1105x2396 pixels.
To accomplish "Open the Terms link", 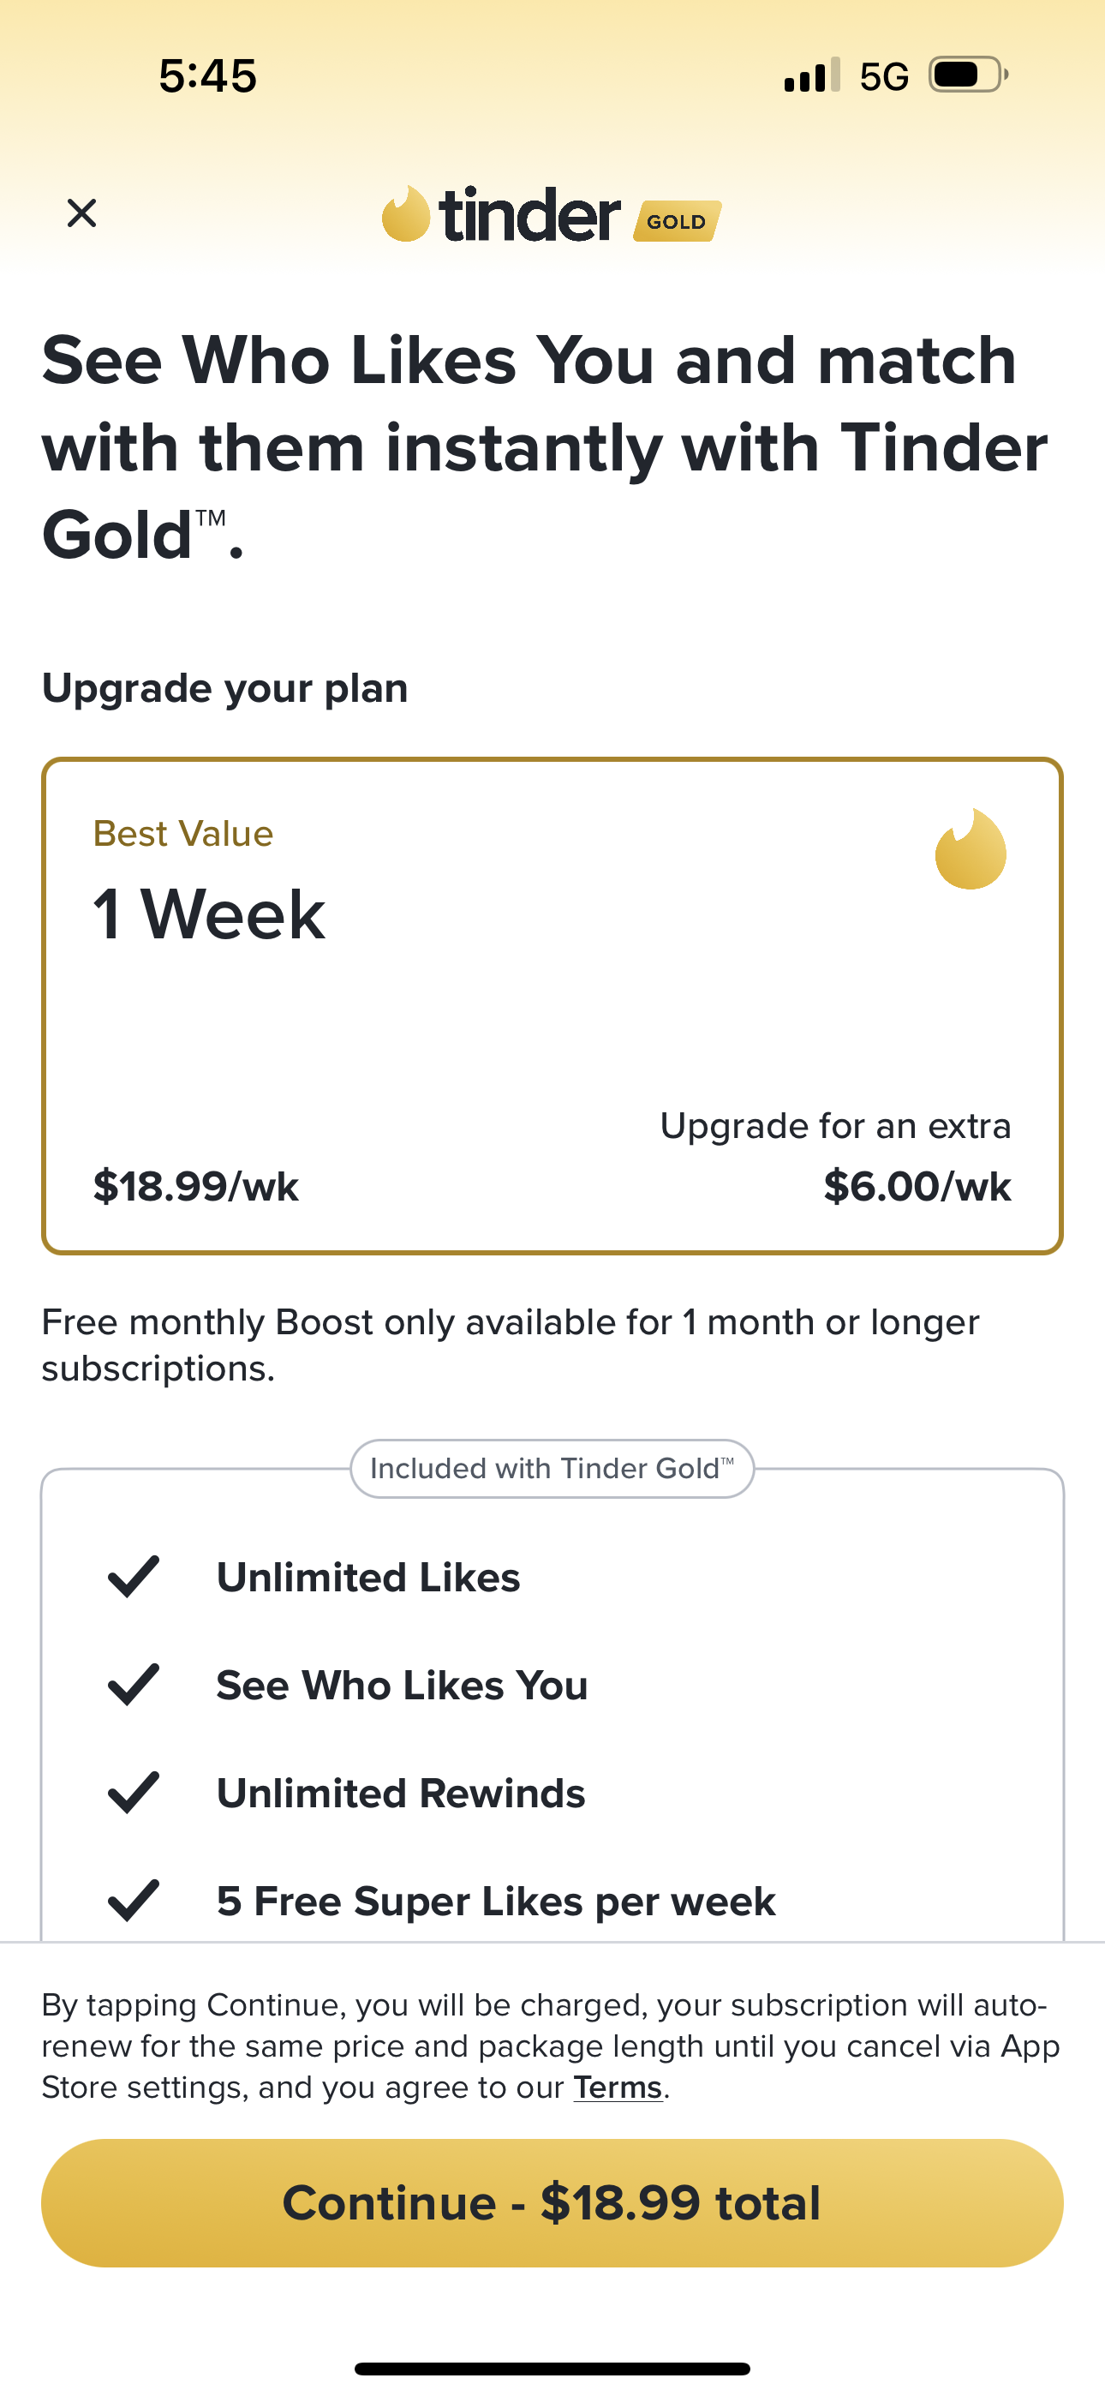I will [618, 2088].
